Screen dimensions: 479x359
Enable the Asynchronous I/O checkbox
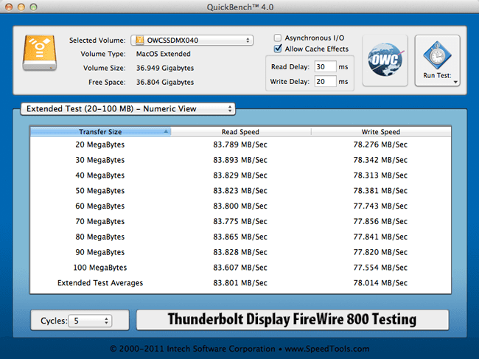pyautogui.click(x=277, y=38)
